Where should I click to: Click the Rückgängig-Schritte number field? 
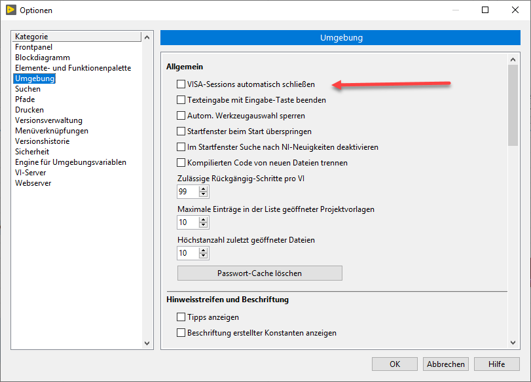tap(187, 192)
